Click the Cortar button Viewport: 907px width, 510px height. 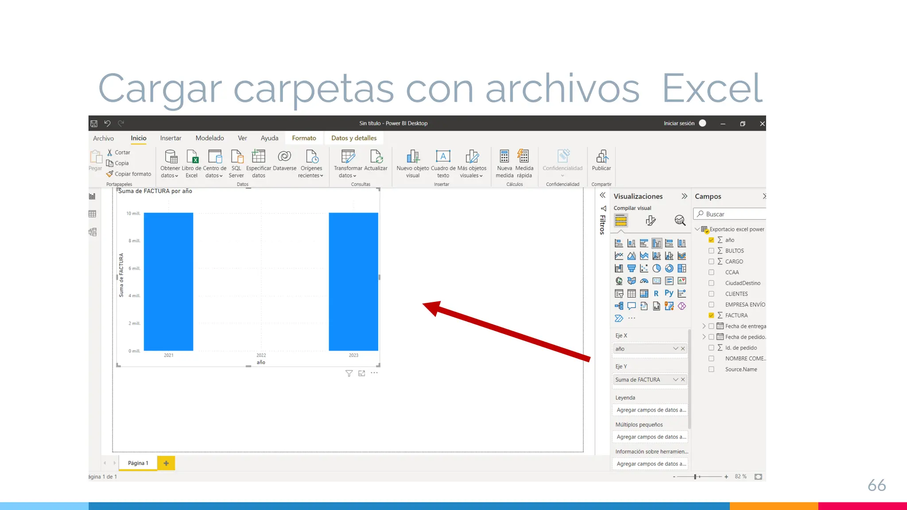[x=119, y=152]
